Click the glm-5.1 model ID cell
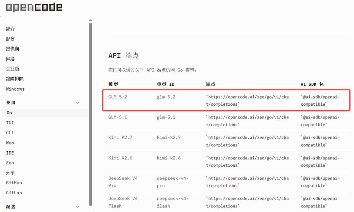Image resolution: width=354 pixels, height=212 pixels. tap(166, 117)
